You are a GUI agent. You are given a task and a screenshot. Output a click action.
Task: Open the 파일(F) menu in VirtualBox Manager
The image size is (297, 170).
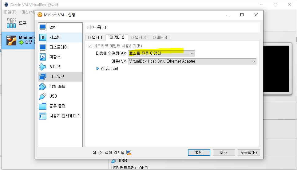pos(10,12)
